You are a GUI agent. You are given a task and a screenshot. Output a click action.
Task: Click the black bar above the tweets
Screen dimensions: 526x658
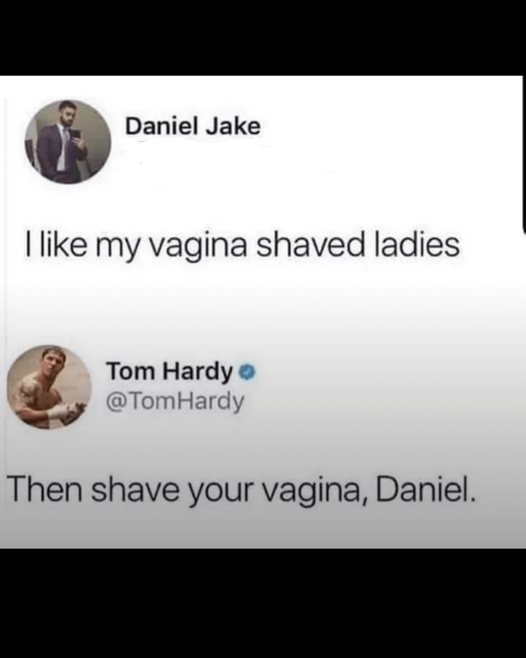click(263, 38)
